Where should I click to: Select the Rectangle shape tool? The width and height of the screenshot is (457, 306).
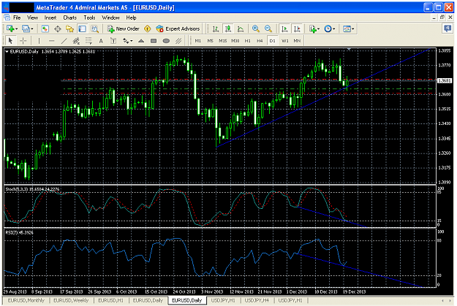point(154,41)
